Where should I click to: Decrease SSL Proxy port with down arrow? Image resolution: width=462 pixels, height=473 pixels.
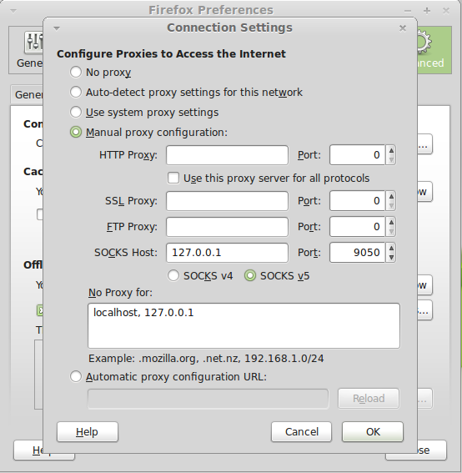point(391,206)
